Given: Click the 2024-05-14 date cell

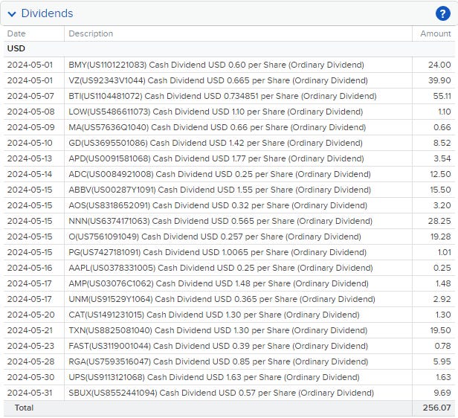Looking at the screenshot, I should [30, 174].
